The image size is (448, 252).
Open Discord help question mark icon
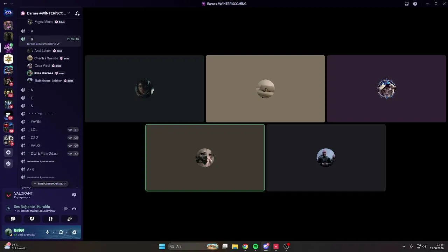[x=415, y=4]
